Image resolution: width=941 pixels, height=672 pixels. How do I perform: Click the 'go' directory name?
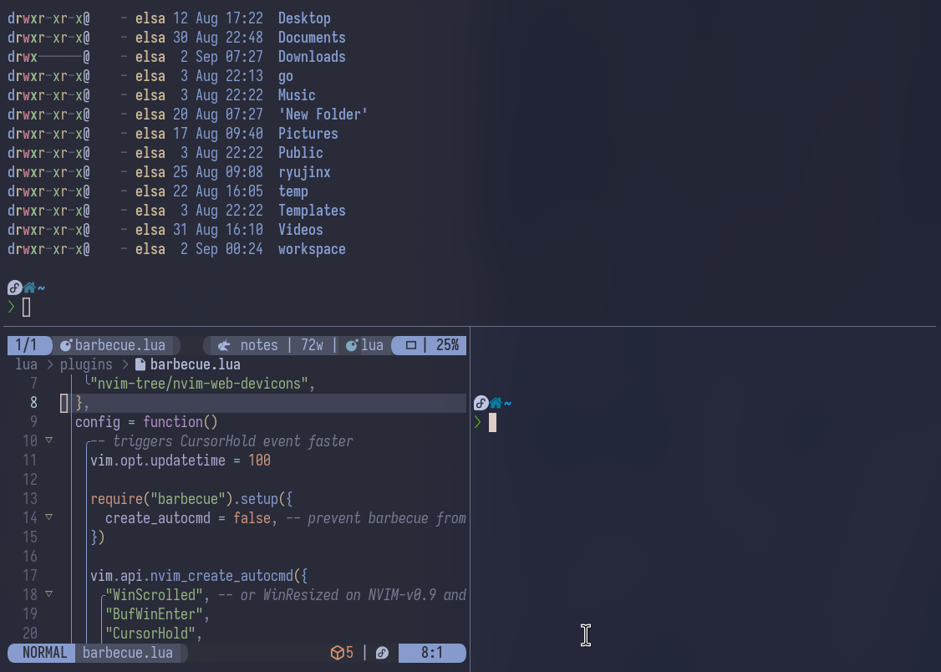coord(286,76)
